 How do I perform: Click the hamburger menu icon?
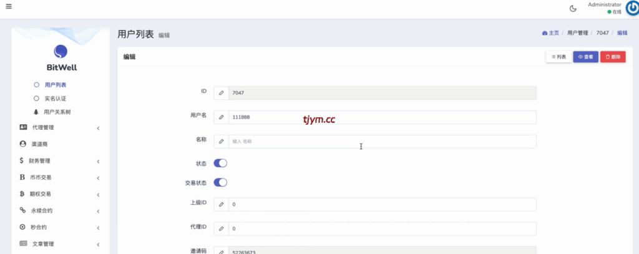coord(9,7)
